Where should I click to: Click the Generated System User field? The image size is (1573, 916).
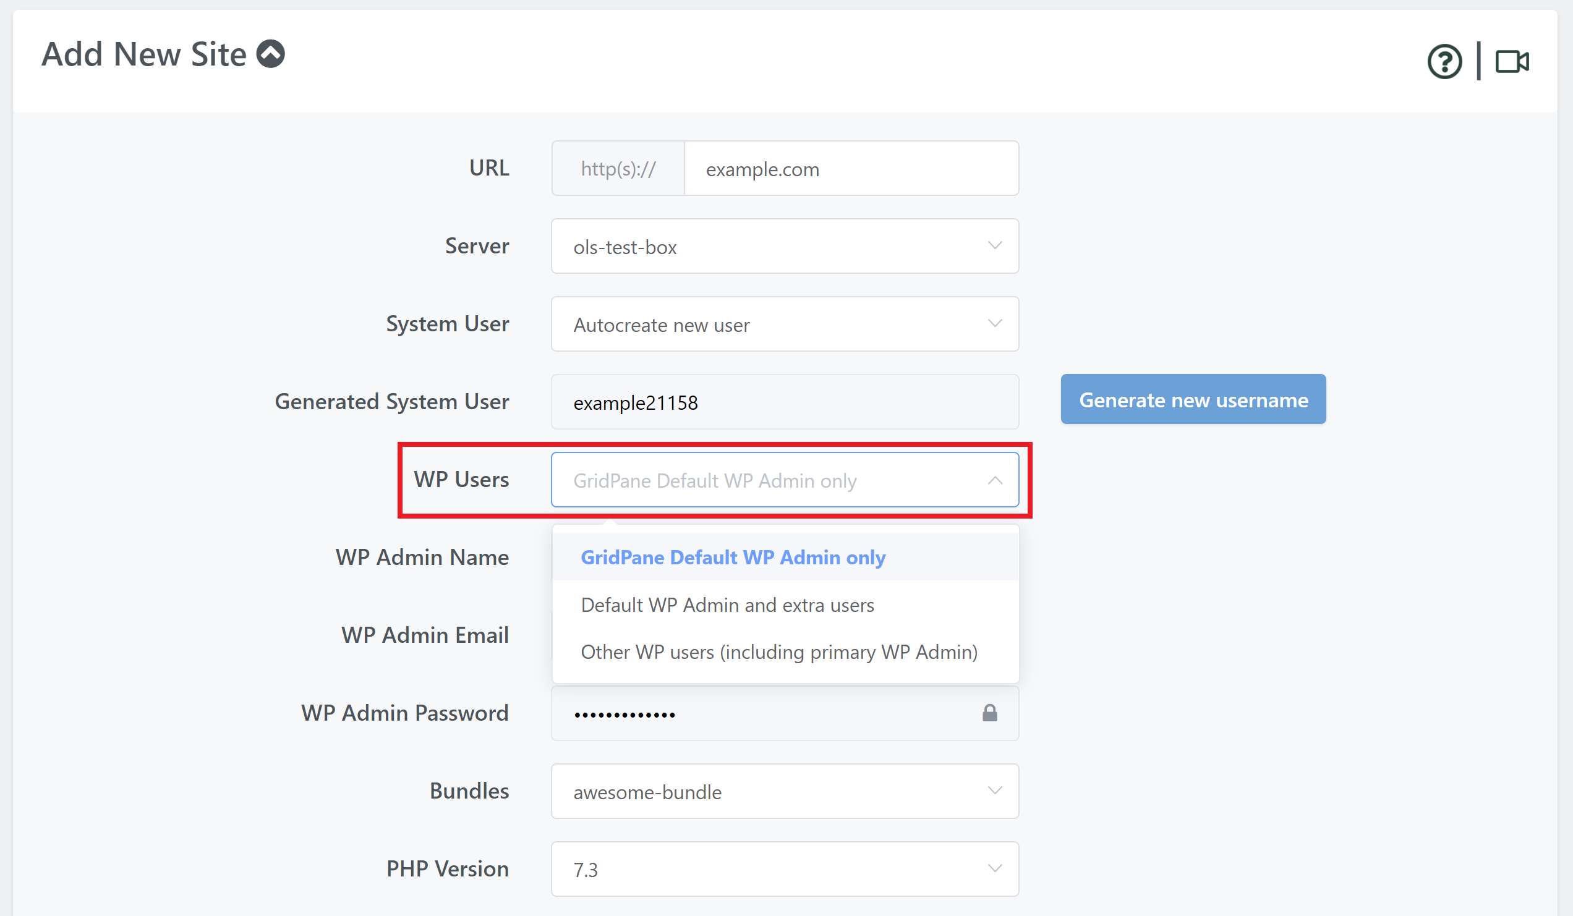785,402
